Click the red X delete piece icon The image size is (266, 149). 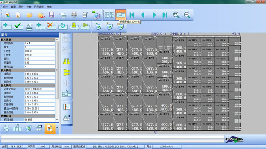(x=52, y=26)
